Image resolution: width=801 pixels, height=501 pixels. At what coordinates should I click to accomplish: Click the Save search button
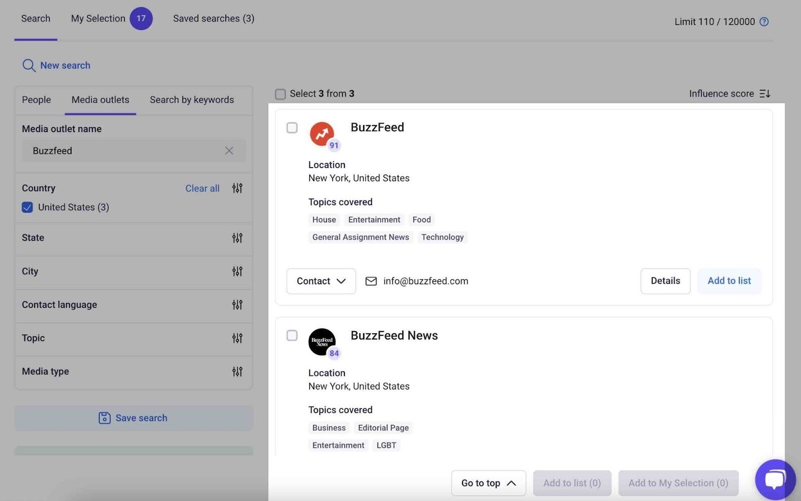(134, 418)
